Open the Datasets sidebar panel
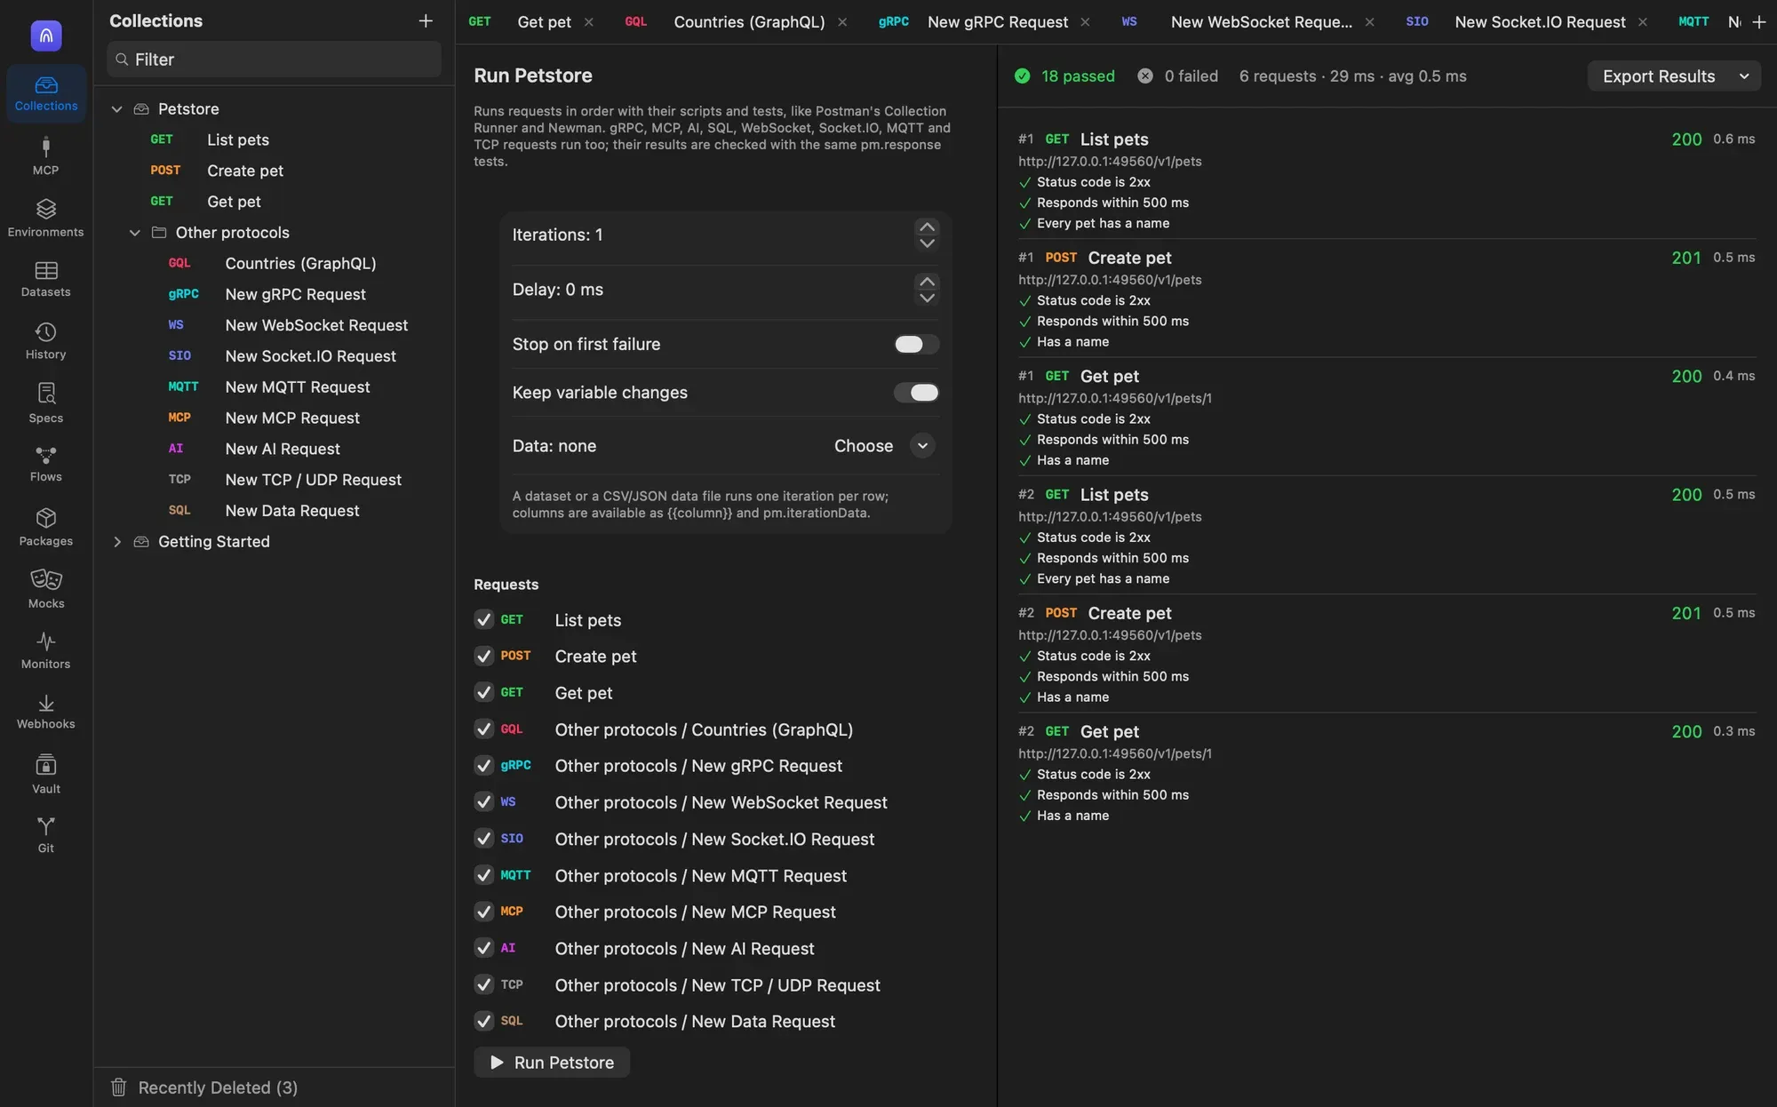The width and height of the screenshot is (1777, 1107). pyautogui.click(x=46, y=279)
